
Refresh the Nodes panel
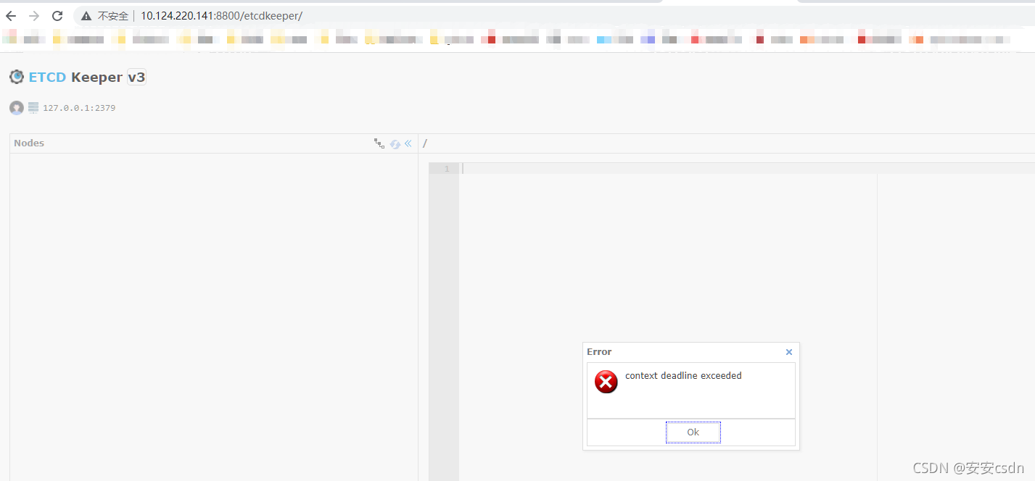[x=395, y=143]
